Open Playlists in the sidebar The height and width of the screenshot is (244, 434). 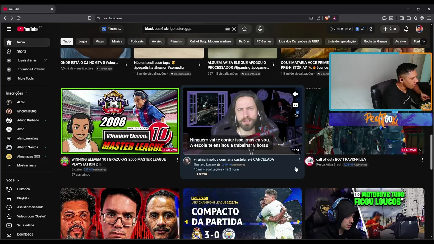click(26, 198)
